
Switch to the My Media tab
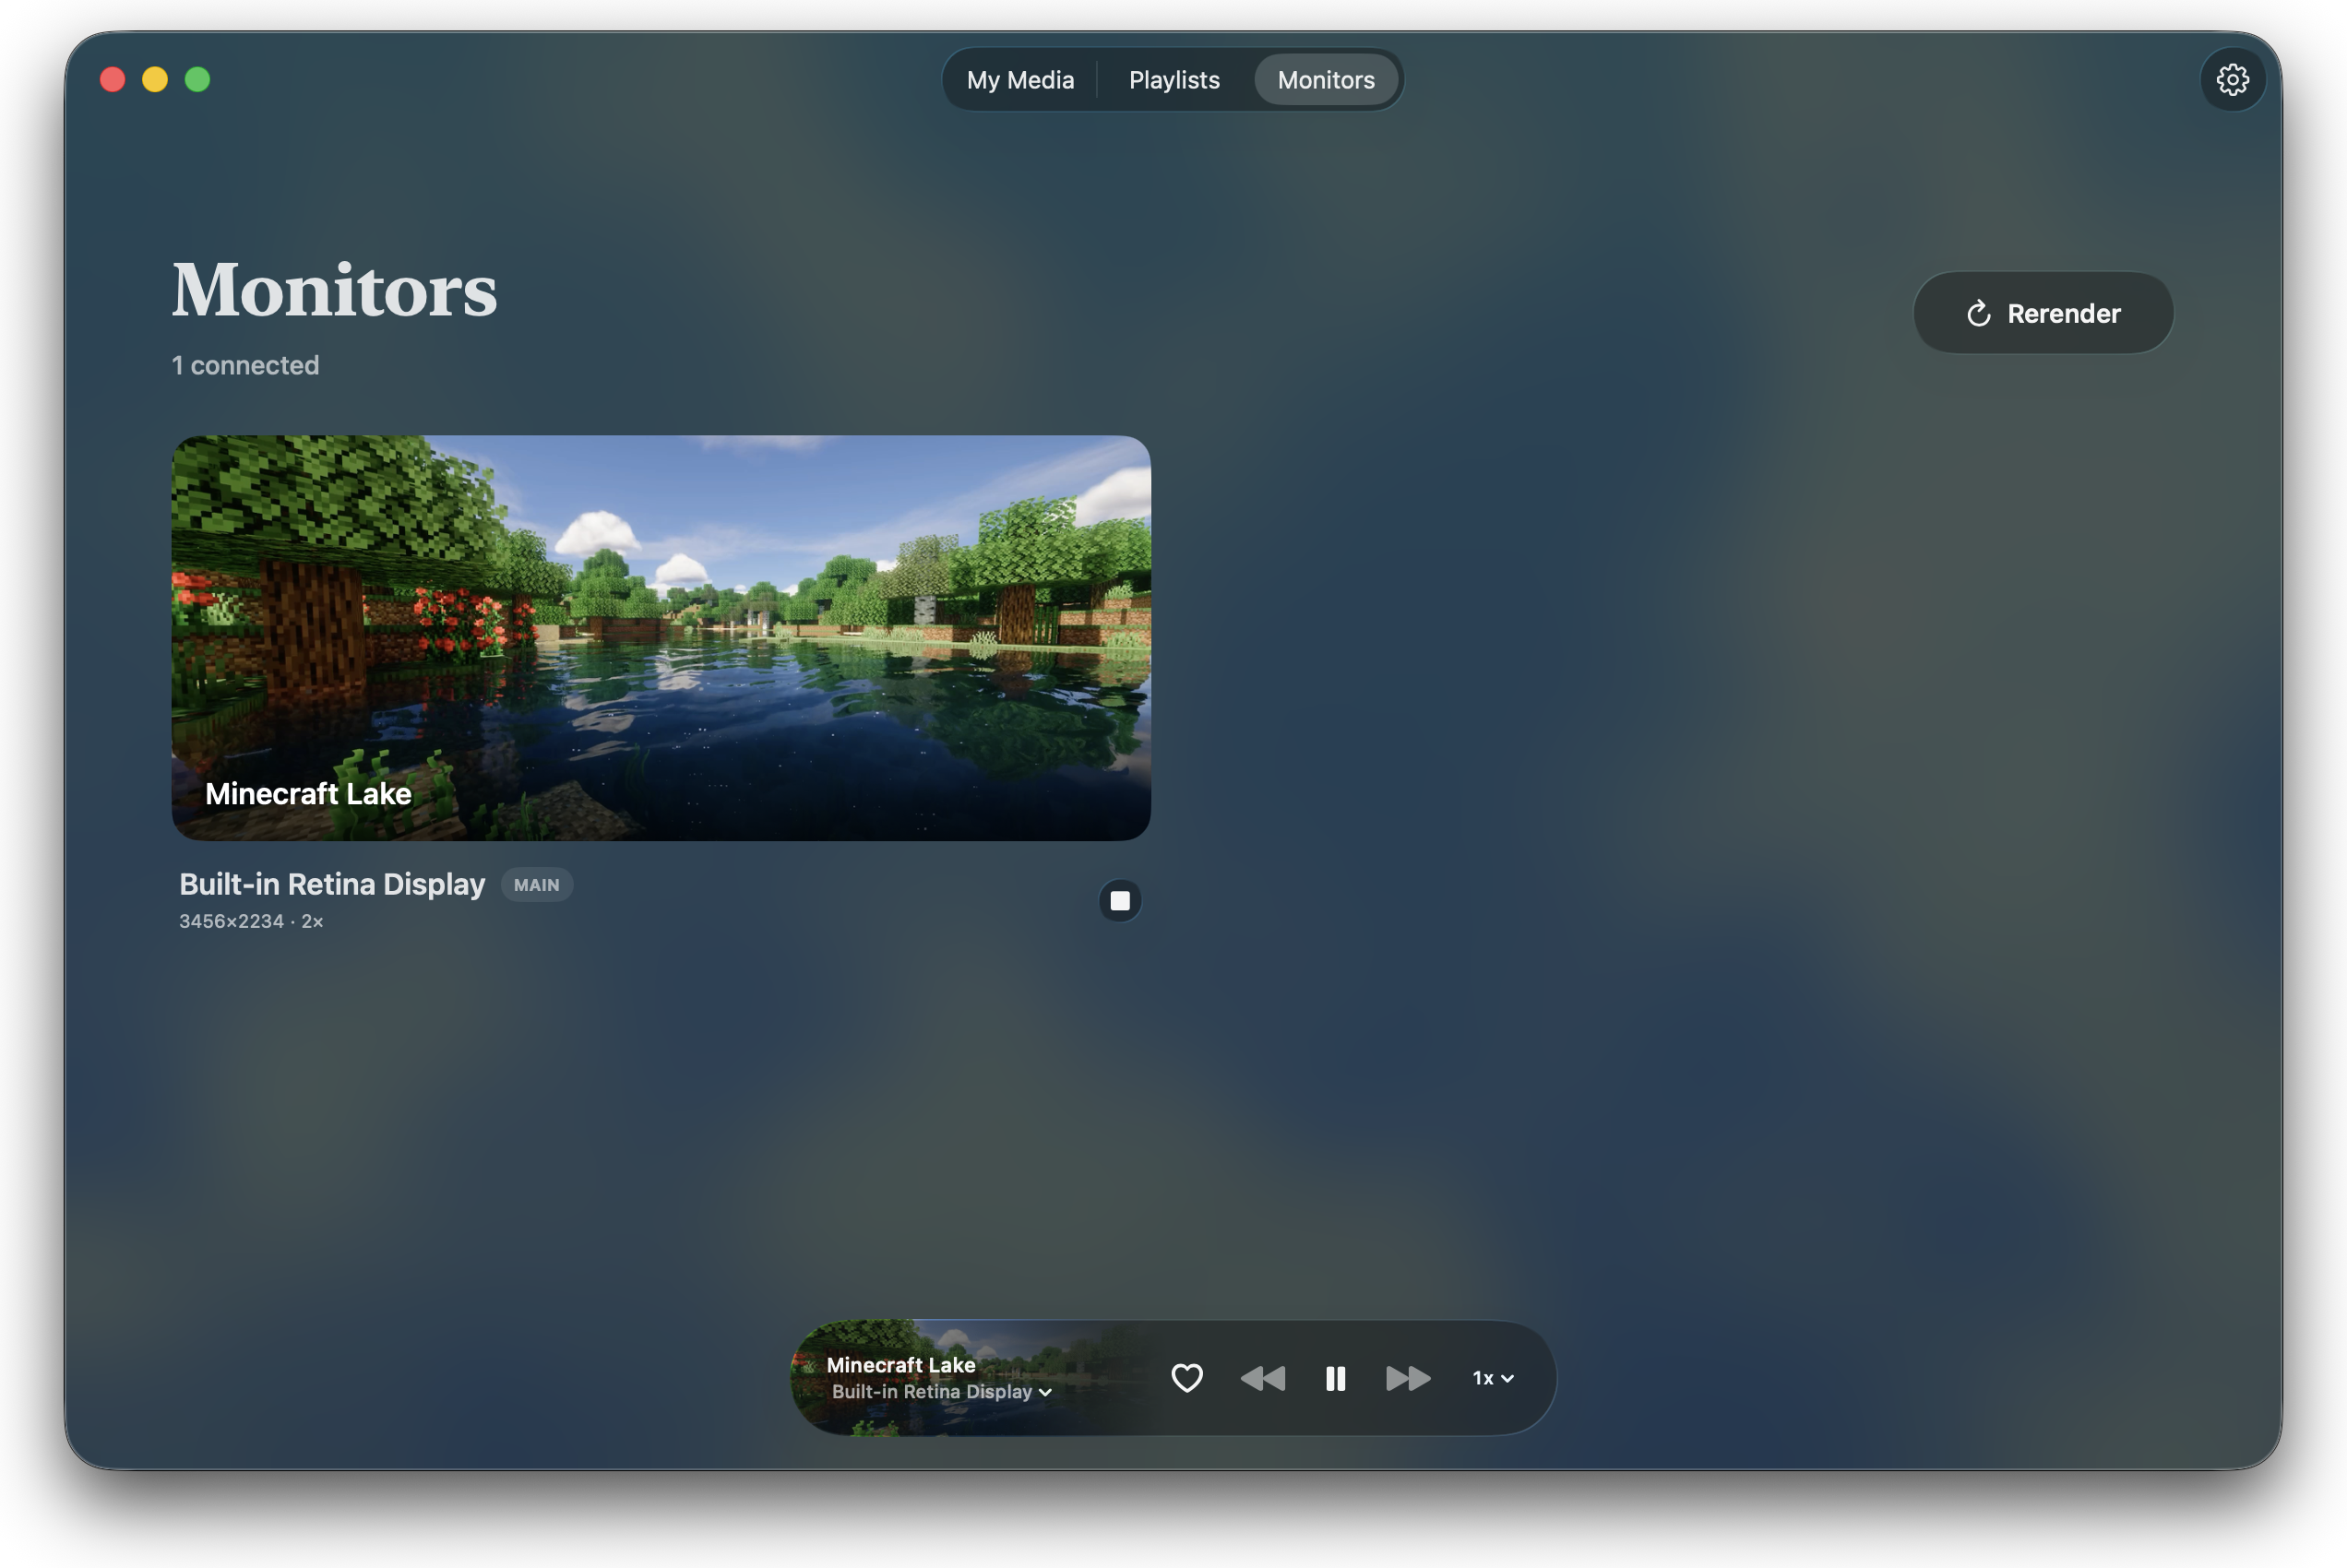click(1020, 80)
